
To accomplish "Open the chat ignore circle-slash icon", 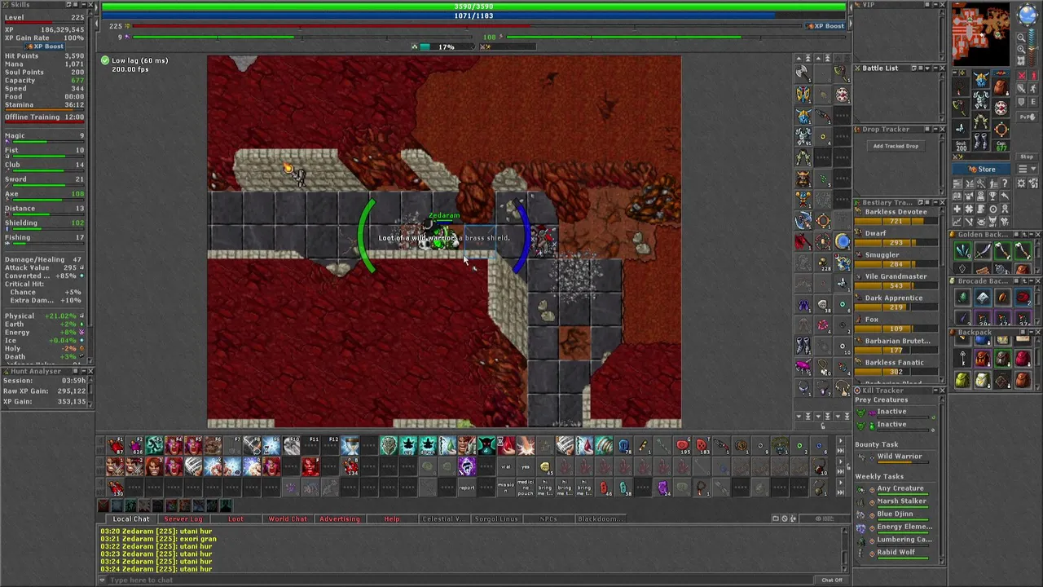I will point(785,519).
